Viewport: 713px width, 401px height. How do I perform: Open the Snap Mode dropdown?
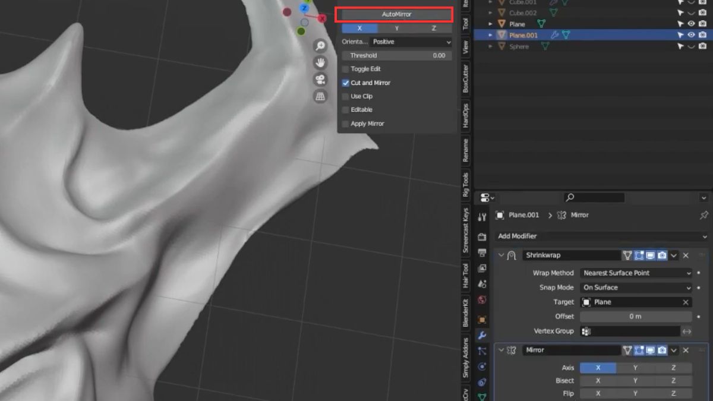click(x=636, y=288)
